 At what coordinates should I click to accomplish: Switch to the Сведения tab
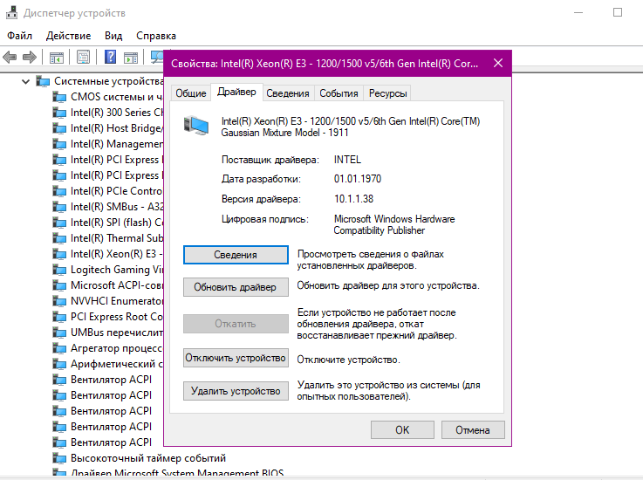pos(287,93)
